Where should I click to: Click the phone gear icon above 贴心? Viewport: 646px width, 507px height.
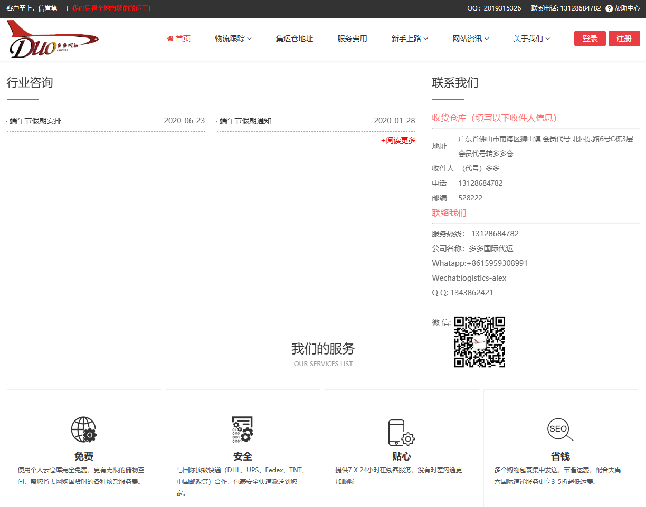[401, 432]
